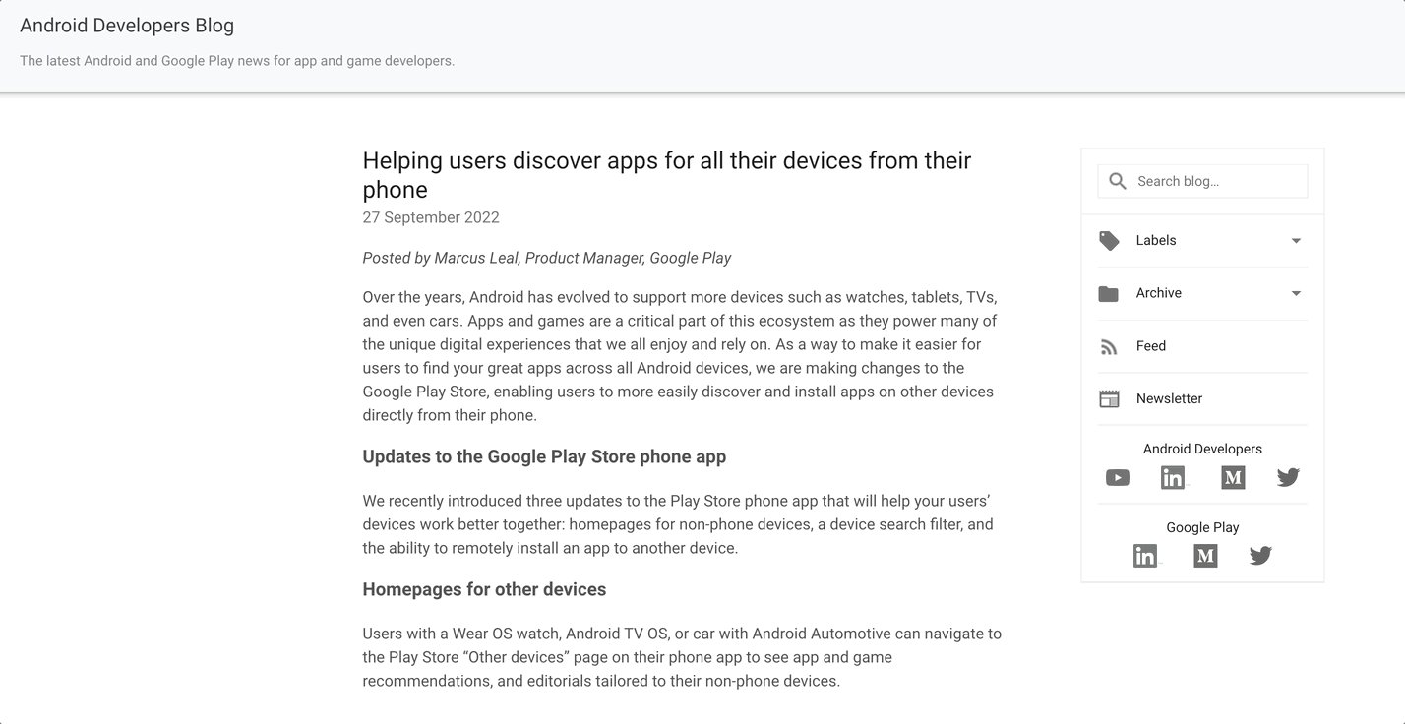Click the Newsletter icon

(1109, 398)
